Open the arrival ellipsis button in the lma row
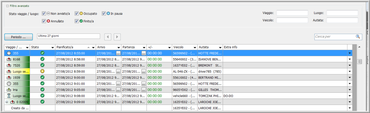Image resolution: width=370 pixels, height=113 pixels. [x=118, y=90]
